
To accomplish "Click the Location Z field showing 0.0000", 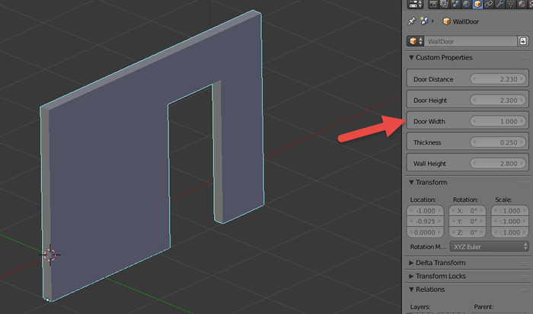I will (x=425, y=232).
